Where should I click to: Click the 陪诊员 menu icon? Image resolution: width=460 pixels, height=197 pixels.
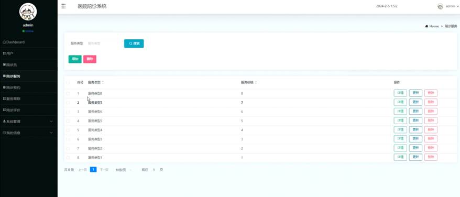coord(4,64)
